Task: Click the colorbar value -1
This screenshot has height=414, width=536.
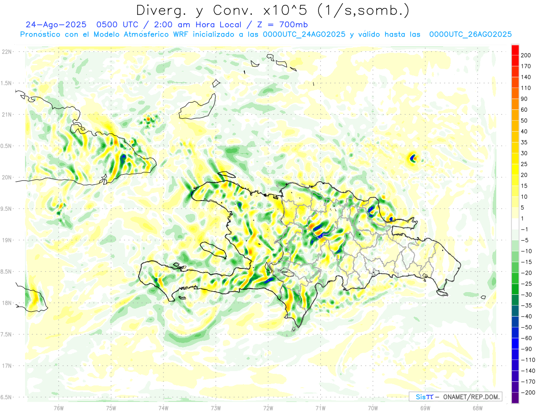Action: tap(524, 230)
